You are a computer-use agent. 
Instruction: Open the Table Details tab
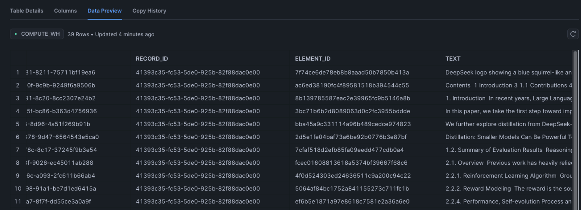point(27,11)
